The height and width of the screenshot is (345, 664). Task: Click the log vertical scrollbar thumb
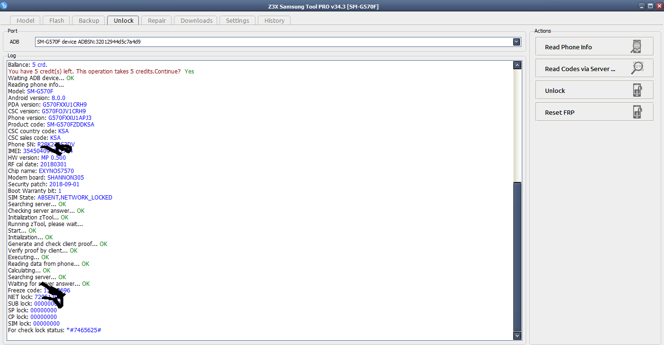pos(517,256)
